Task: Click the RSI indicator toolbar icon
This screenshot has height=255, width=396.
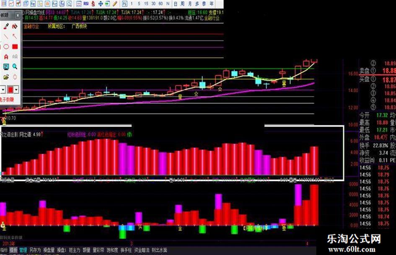Action: tap(86, 3)
